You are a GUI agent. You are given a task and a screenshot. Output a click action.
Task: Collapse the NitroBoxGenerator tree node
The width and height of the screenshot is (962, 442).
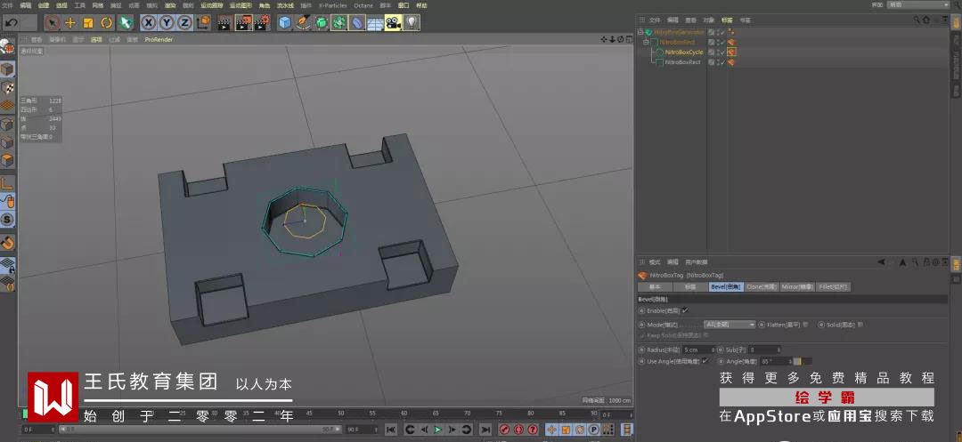[640, 32]
